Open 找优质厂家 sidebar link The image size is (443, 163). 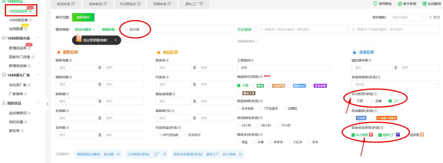click(x=18, y=85)
